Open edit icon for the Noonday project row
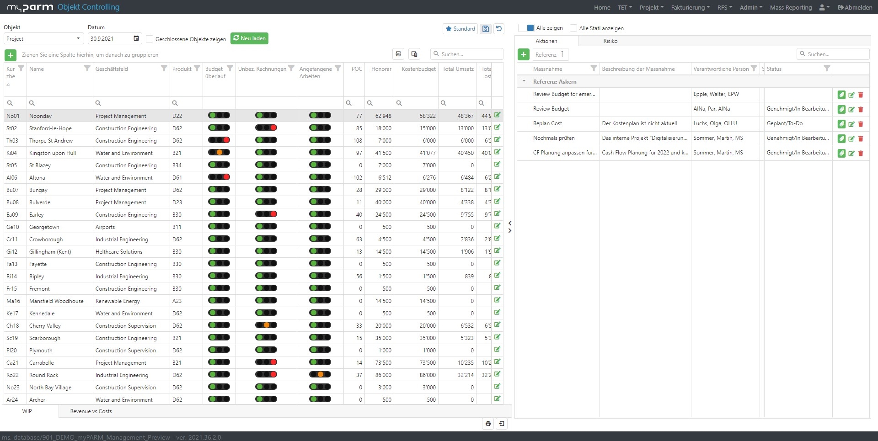Screen dimensions: 878x441 point(497,115)
